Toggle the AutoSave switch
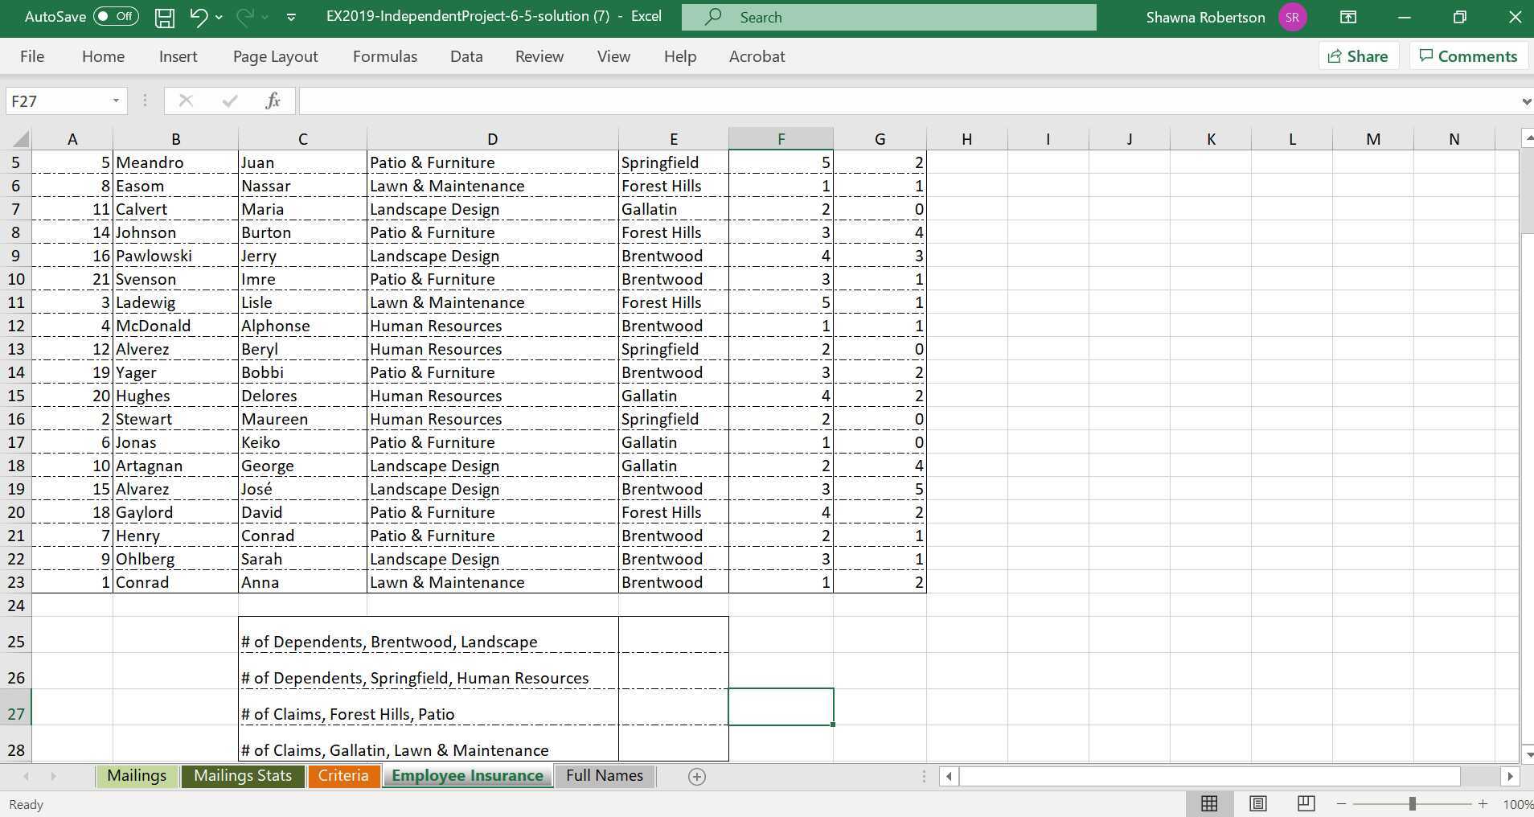Image resolution: width=1534 pixels, height=817 pixels. tap(116, 17)
